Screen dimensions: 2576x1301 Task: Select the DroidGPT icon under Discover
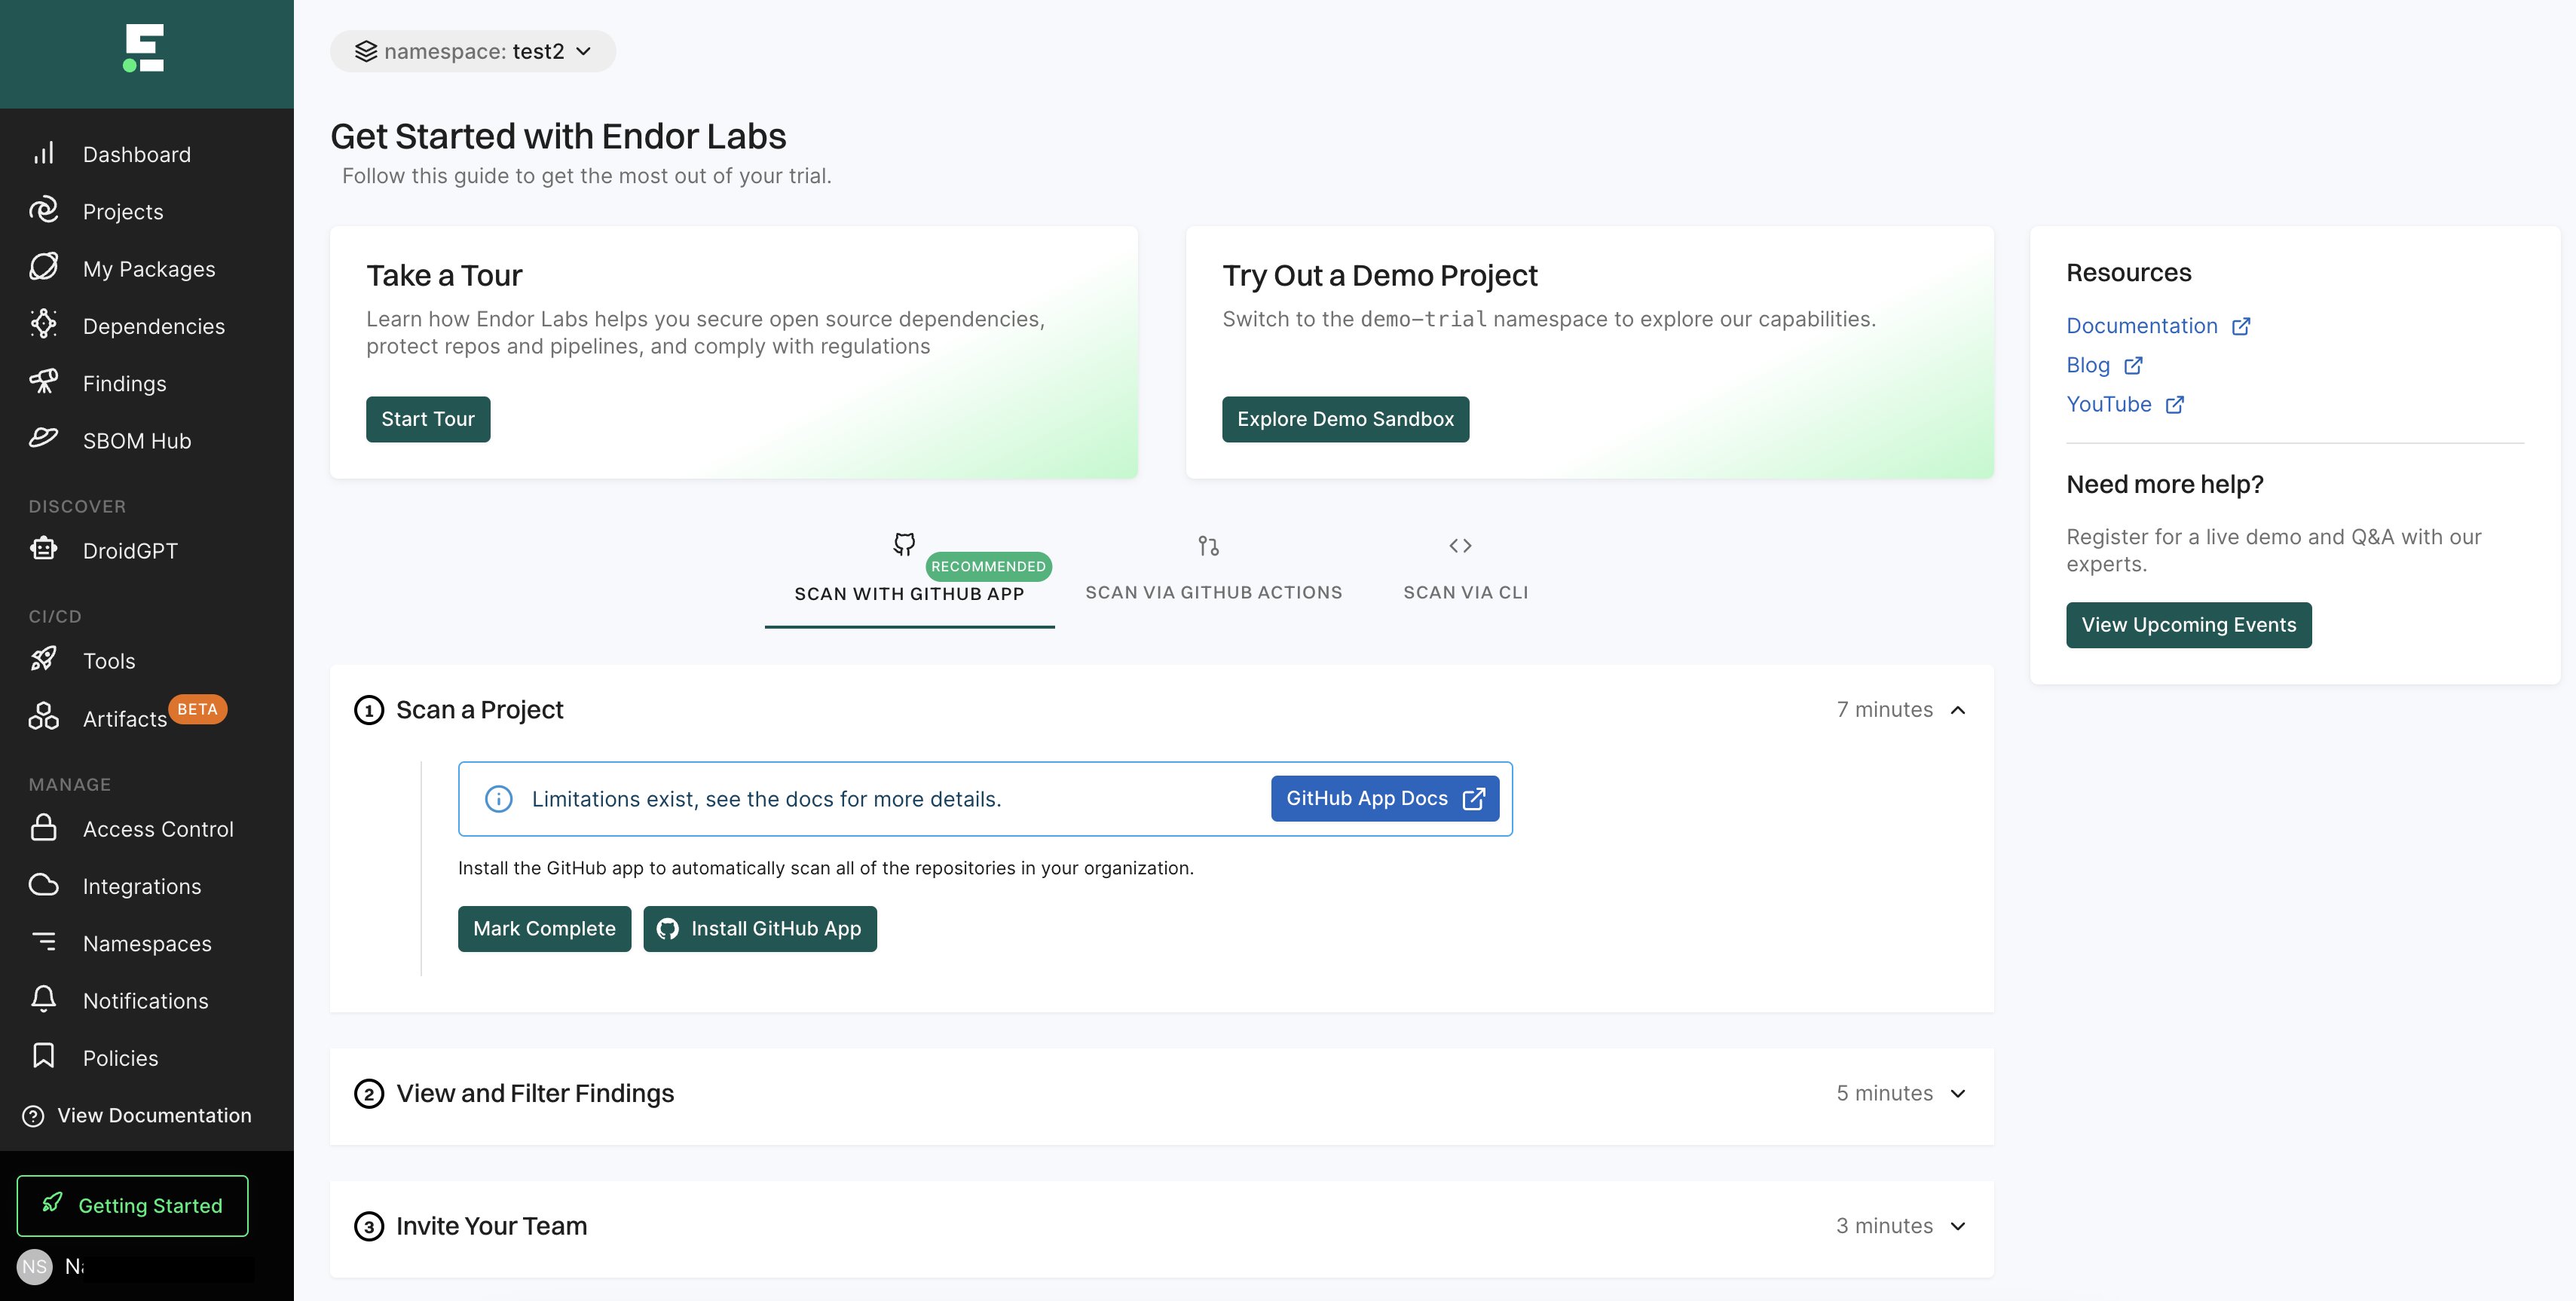click(44, 549)
